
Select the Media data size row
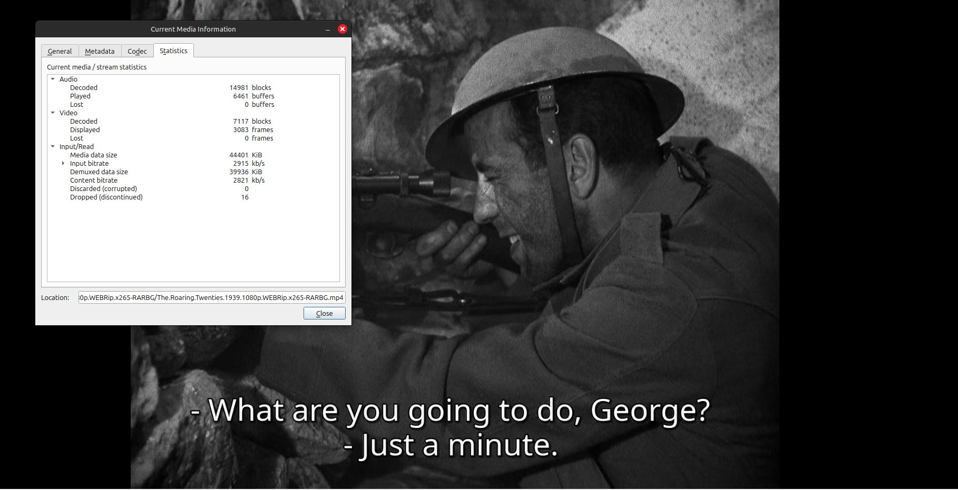click(x=193, y=155)
